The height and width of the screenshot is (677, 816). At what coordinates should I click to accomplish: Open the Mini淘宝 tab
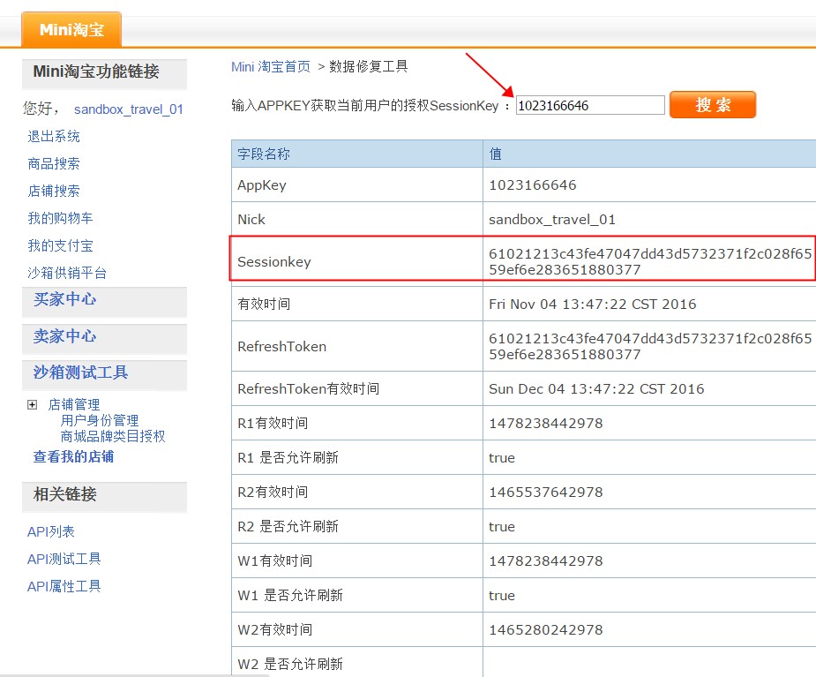(71, 30)
